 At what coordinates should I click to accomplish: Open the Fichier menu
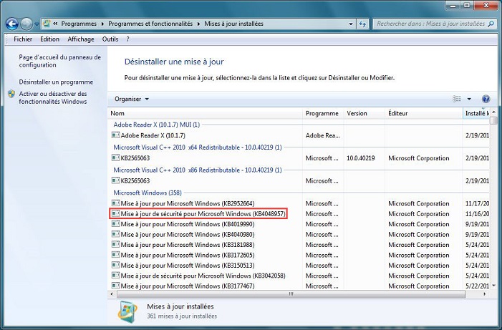pyautogui.click(x=24, y=39)
